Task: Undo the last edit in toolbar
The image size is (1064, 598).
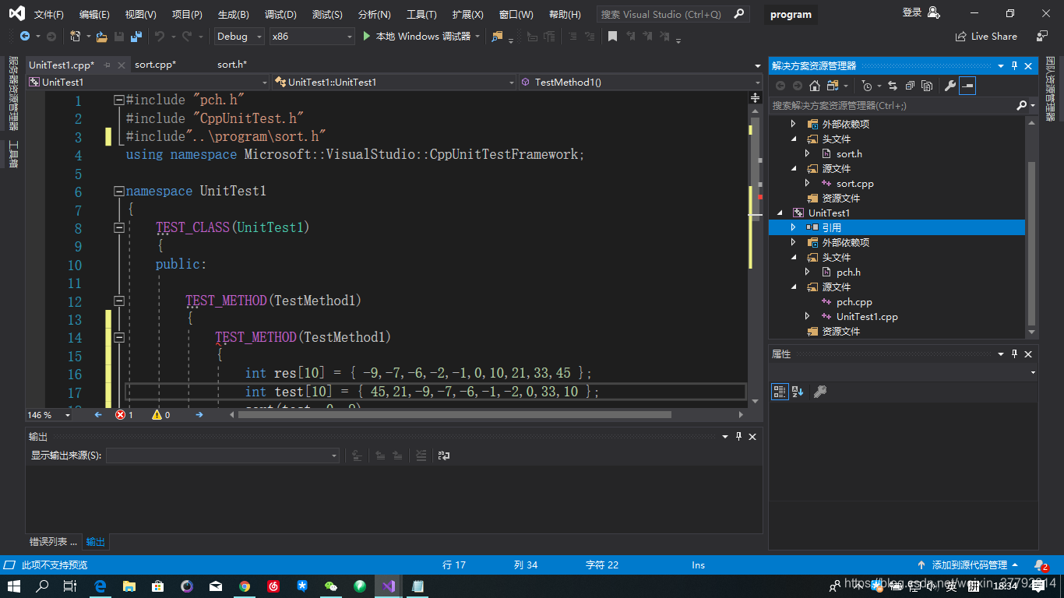Action: point(160,36)
